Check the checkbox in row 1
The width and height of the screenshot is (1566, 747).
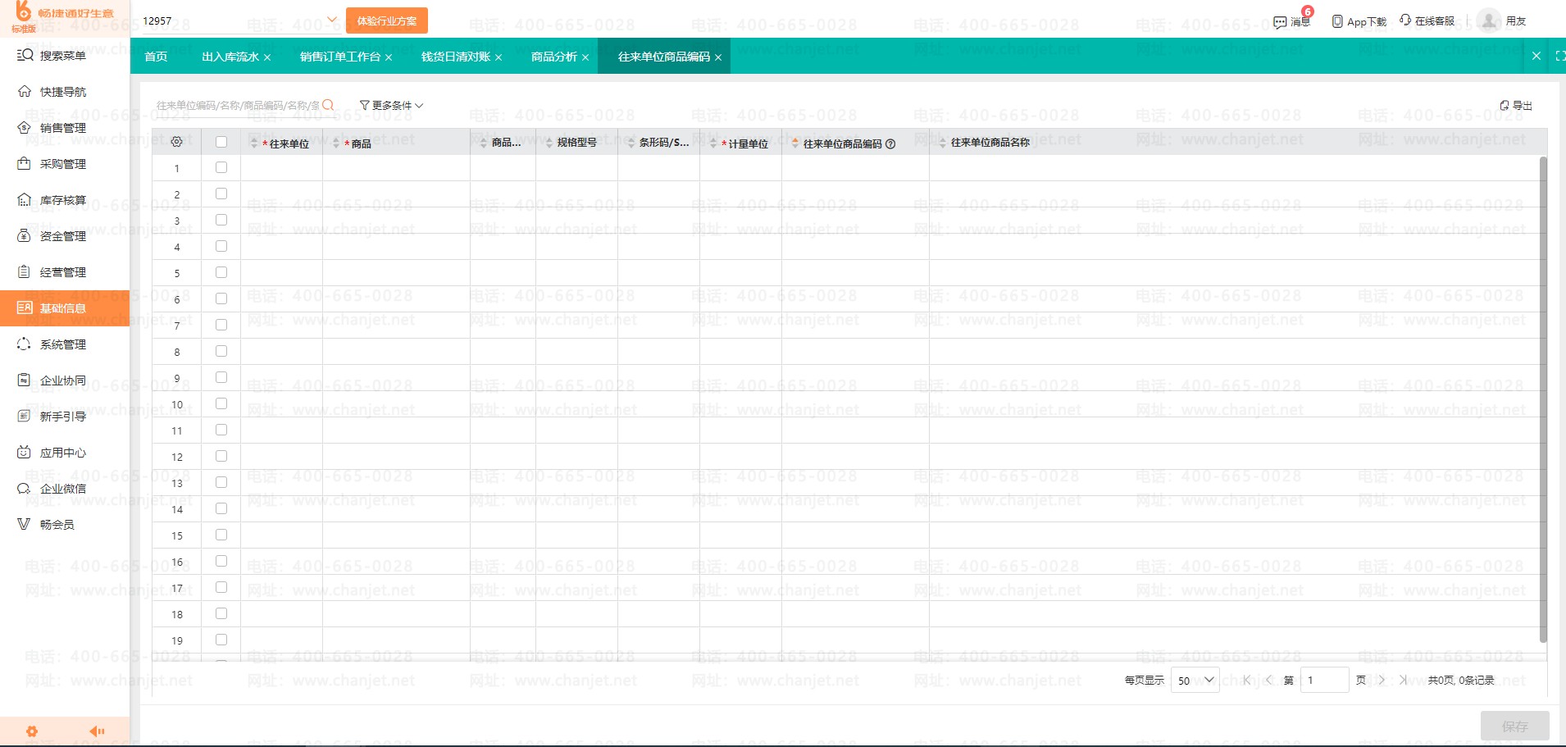click(x=221, y=167)
